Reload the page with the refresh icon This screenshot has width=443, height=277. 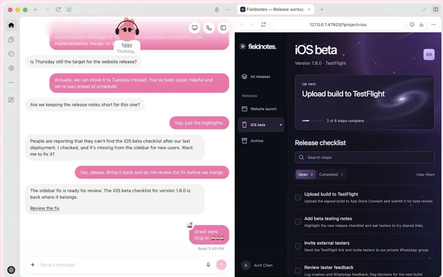[x=264, y=25]
